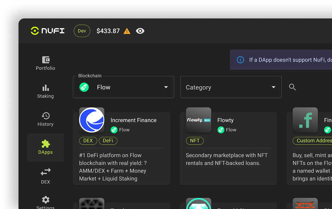Open the green .f logo card

(305, 120)
